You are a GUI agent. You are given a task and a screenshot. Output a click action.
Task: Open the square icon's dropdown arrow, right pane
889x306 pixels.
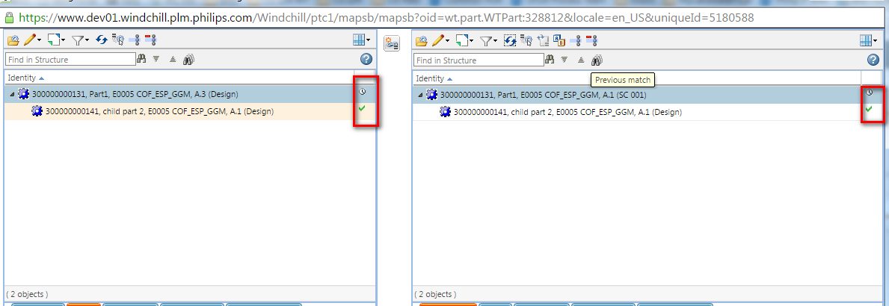(472, 41)
